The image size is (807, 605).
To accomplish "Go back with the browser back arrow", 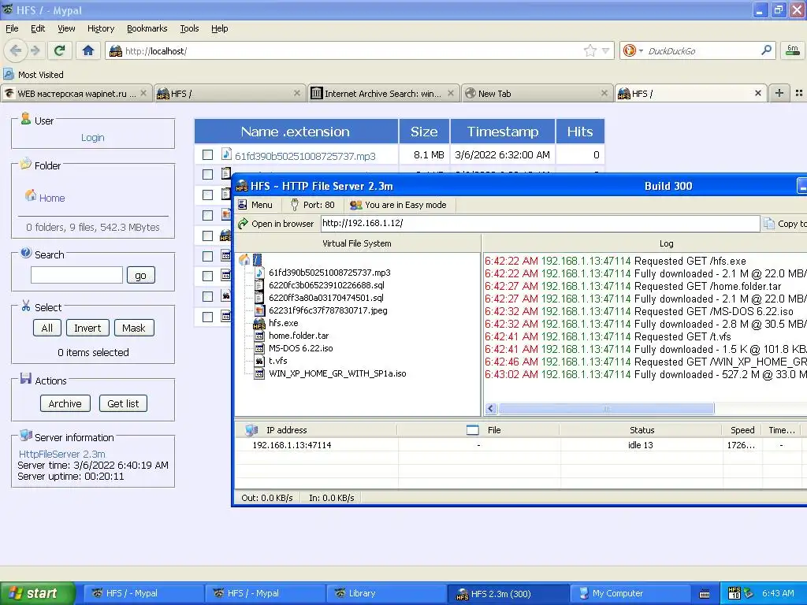I will coord(16,50).
